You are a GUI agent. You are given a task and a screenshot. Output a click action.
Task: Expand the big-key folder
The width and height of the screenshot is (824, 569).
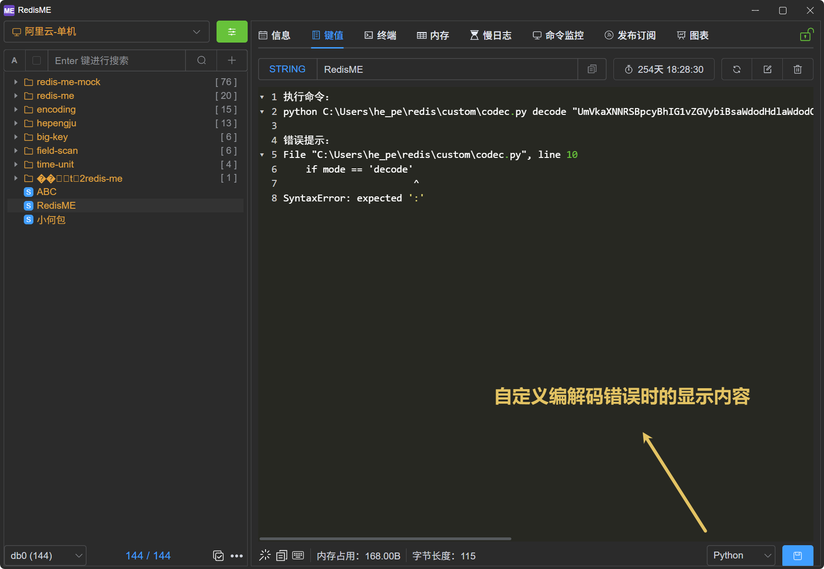tap(16, 137)
